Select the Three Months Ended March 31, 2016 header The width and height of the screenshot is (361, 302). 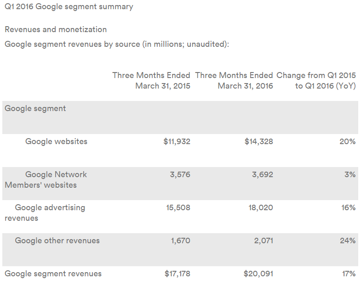[234, 81]
